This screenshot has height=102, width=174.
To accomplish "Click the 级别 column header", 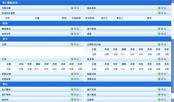I will 64,18.
